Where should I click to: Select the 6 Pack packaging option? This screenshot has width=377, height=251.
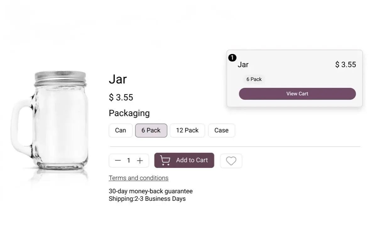[x=151, y=131]
